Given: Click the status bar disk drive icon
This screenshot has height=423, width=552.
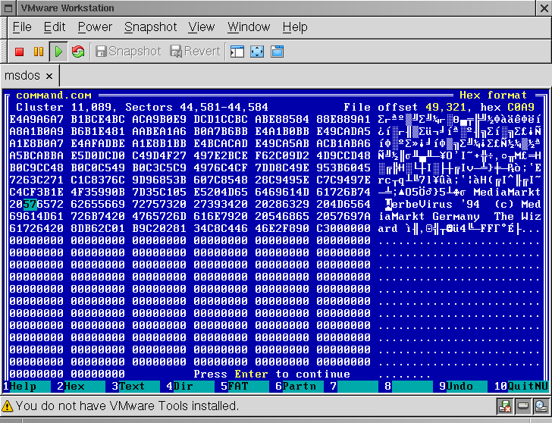Looking at the screenshot, I should click(x=522, y=406).
